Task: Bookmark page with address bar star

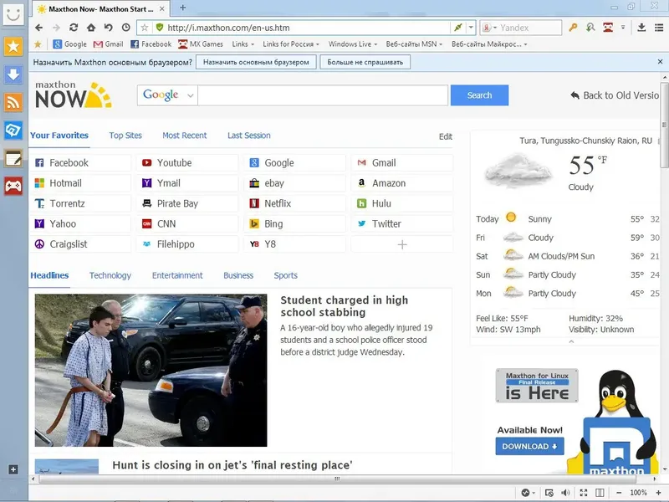Action: pos(145,28)
